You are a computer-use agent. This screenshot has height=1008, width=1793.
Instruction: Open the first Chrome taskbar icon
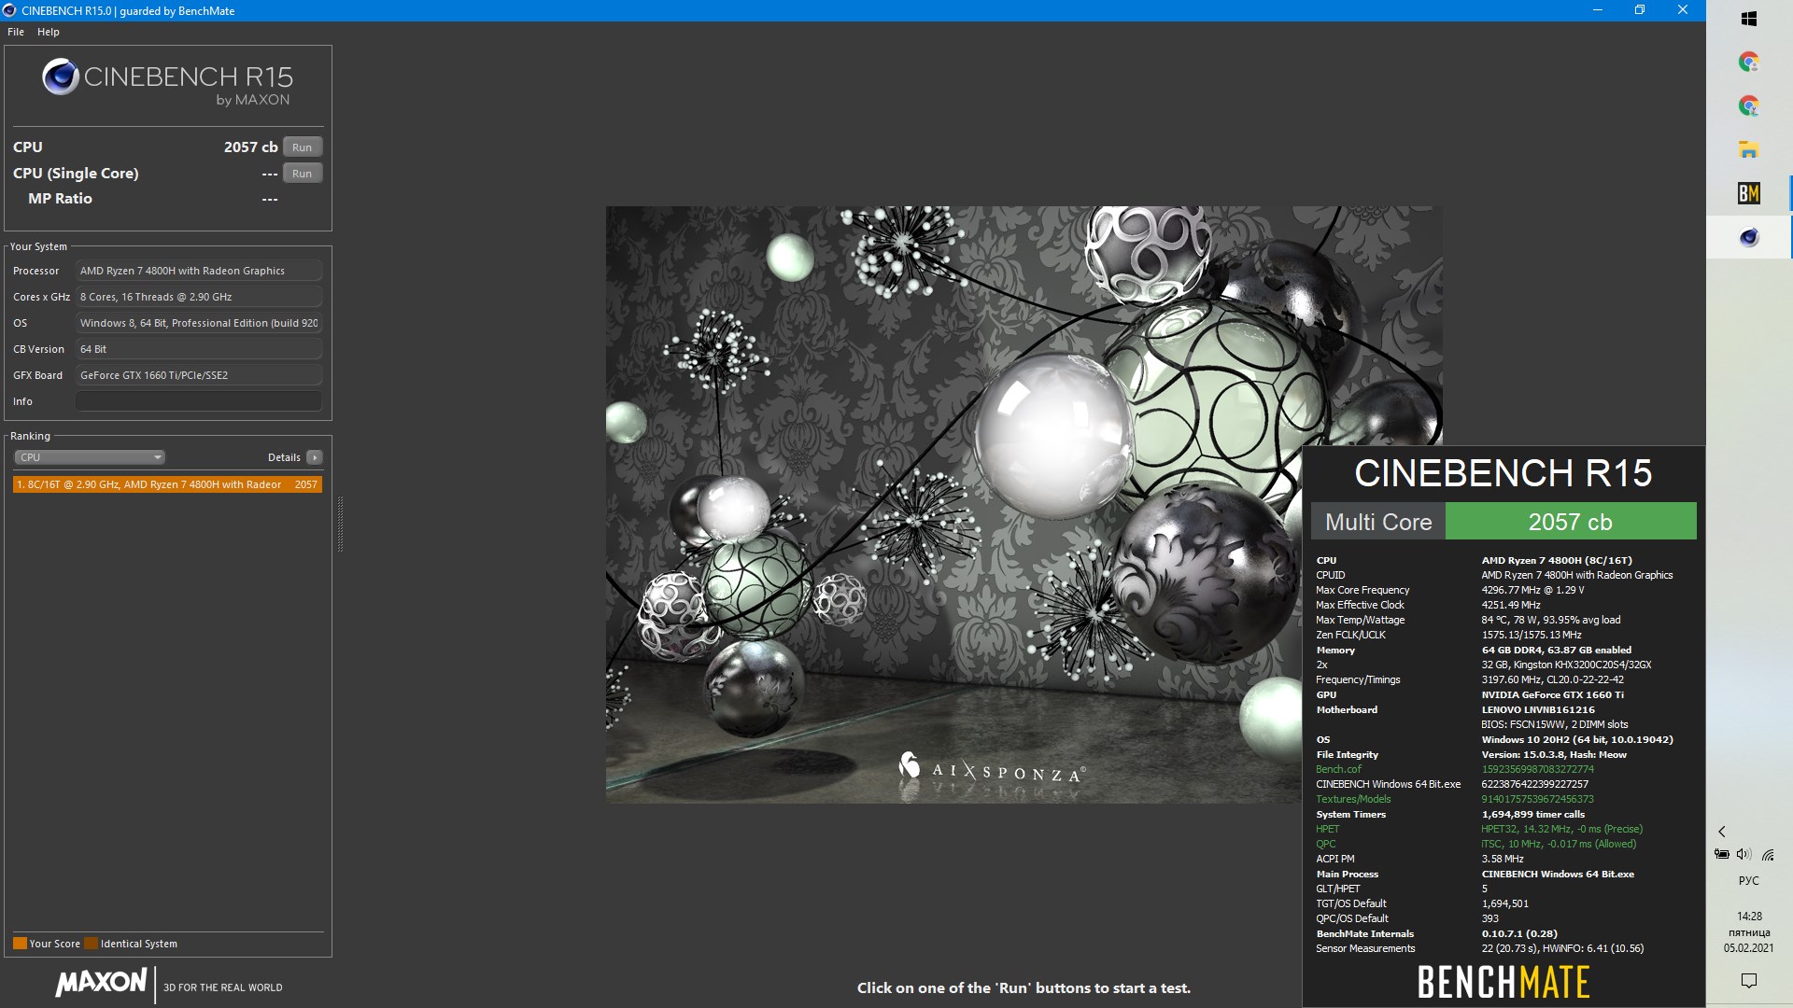[1749, 62]
